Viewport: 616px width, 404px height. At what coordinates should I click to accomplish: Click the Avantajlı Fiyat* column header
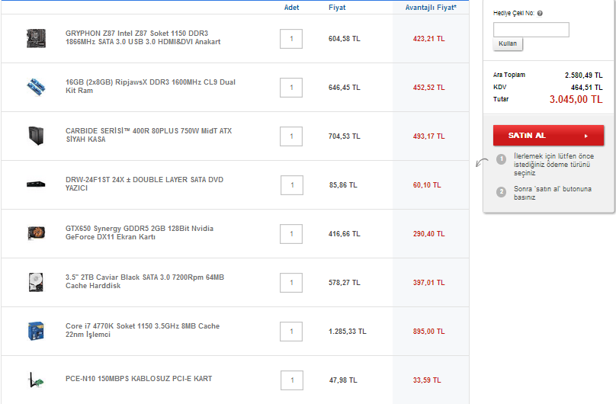coord(431,8)
